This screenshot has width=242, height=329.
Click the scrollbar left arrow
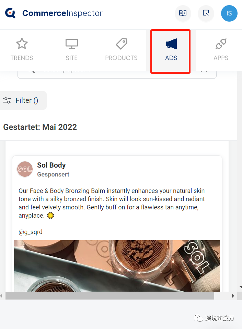pyautogui.click(x=1, y=296)
